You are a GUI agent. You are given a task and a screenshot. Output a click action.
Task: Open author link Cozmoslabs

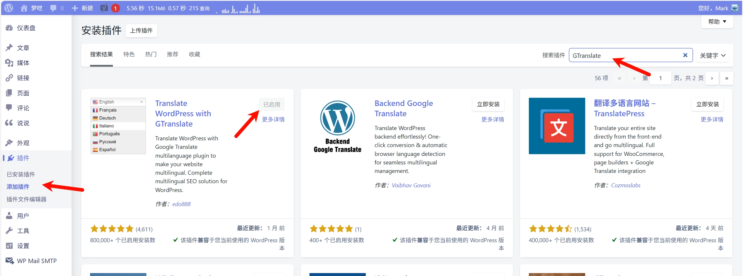point(626,185)
